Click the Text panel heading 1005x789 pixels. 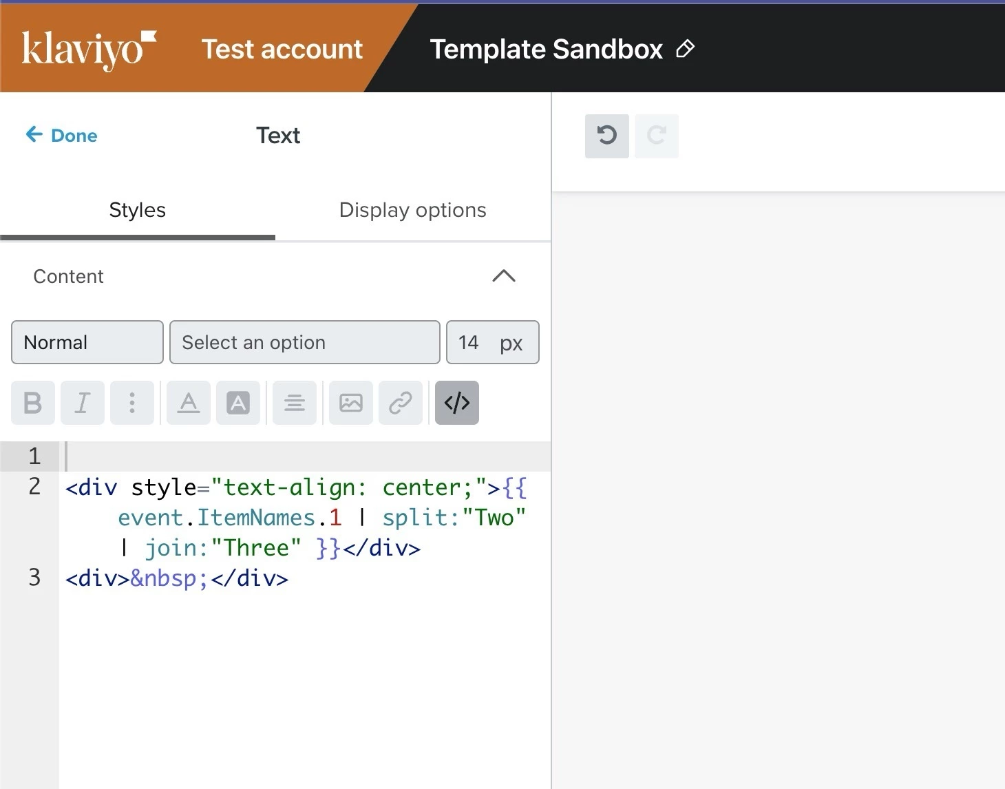coord(278,135)
